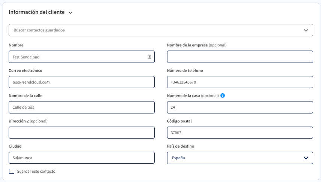Screen dimensions: 321x182
Task: Click the contact card icon in Nombre field
Action: [x=149, y=57]
